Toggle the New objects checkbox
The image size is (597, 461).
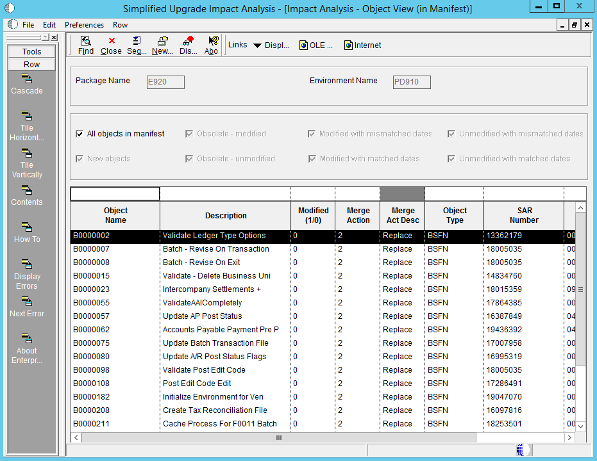(80, 159)
